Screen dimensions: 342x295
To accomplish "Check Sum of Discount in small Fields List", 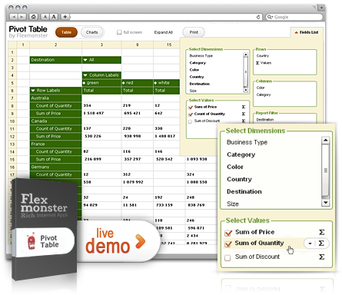I will point(190,121).
